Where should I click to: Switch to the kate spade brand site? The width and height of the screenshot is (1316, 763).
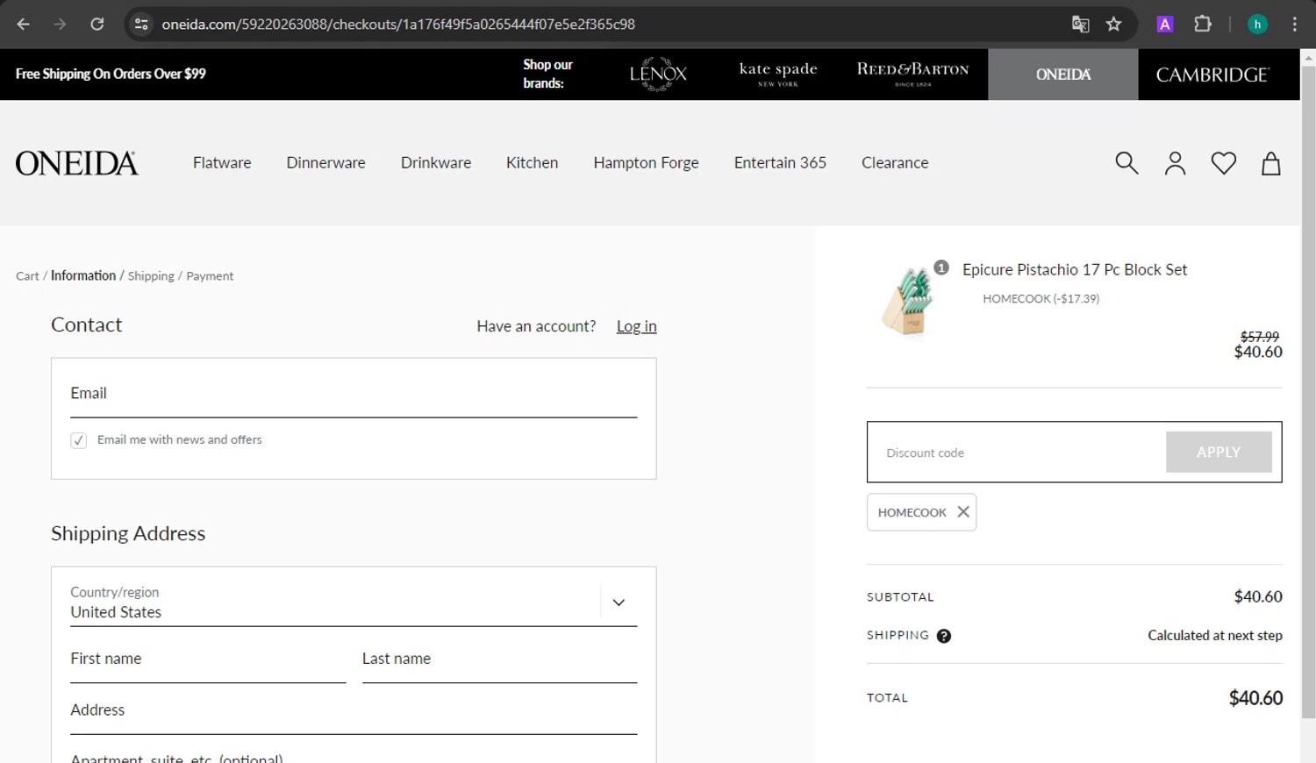point(778,75)
